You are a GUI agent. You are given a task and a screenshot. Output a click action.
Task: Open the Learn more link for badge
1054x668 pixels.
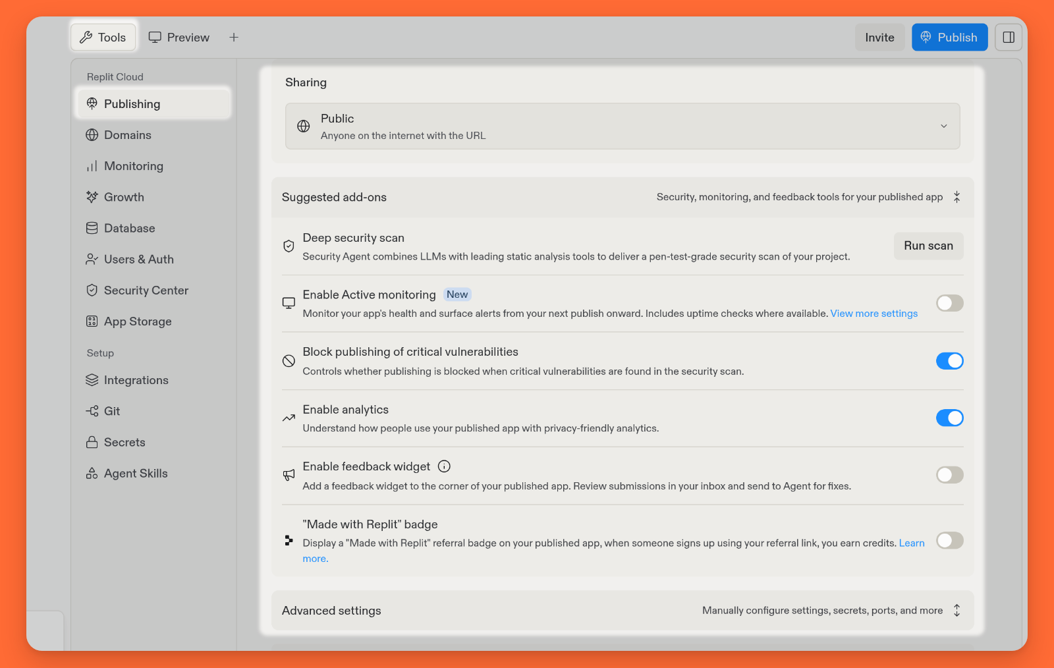[912, 543]
